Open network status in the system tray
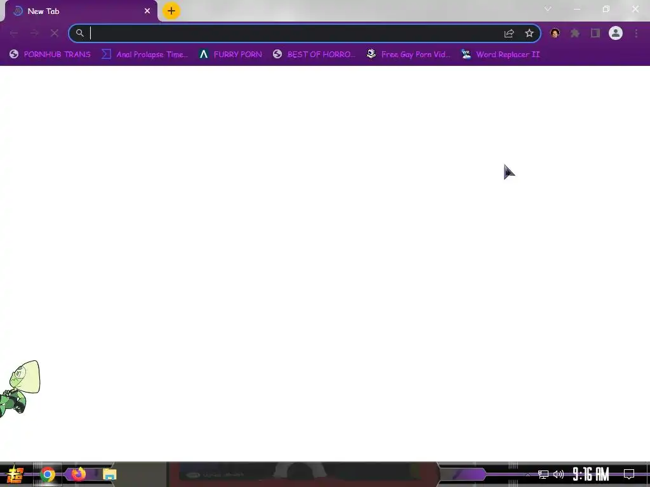Screen dimensions: 650x487 543,474
